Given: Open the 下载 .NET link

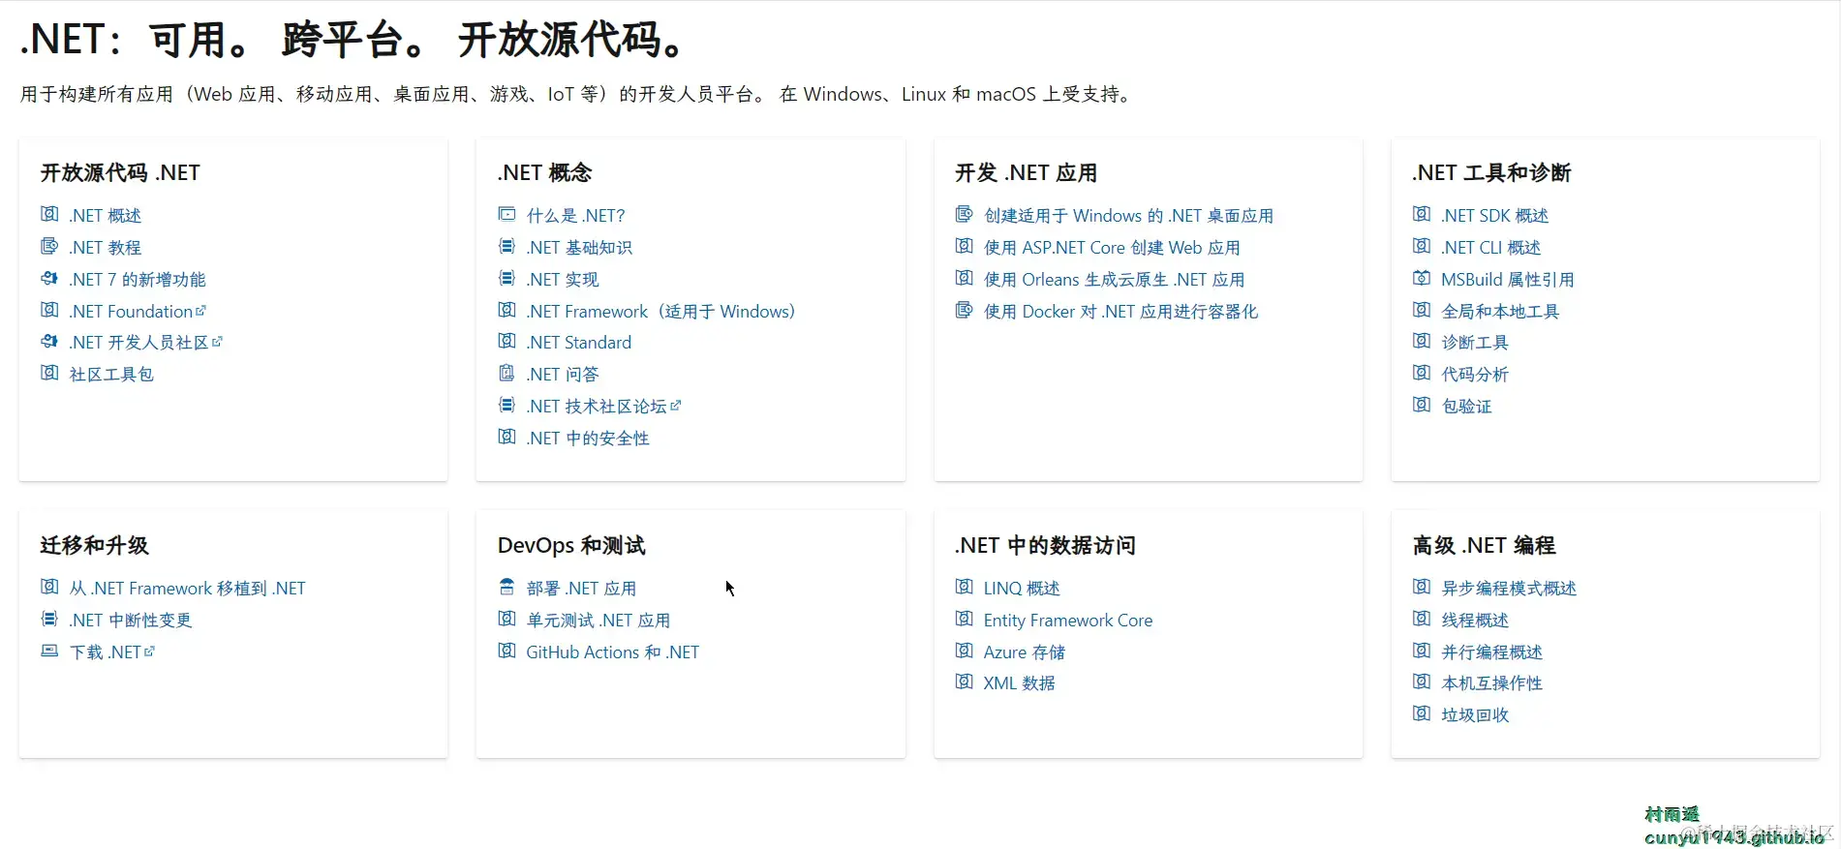Looking at the screenshot, I should tap(112, 652).
